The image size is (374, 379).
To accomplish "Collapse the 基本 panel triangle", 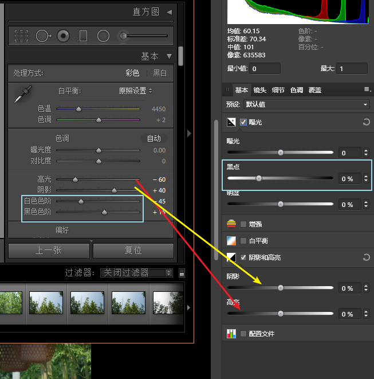I will coord(169,56).
